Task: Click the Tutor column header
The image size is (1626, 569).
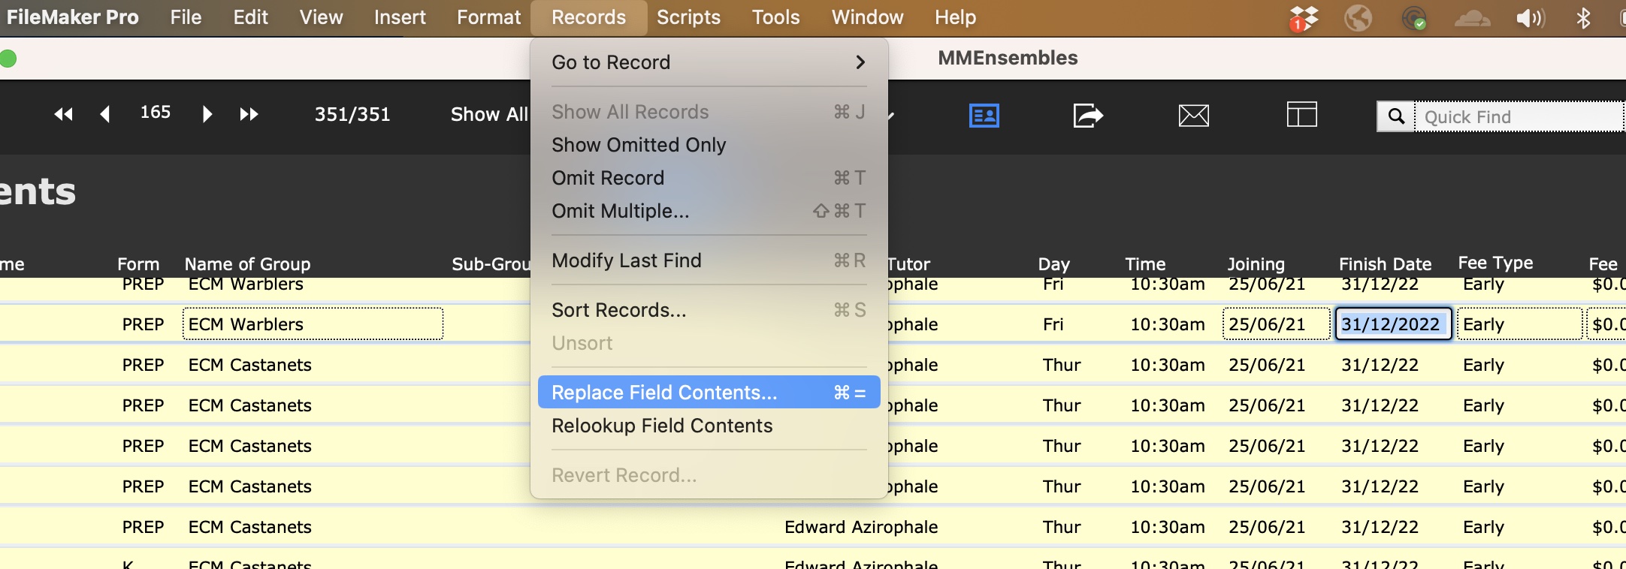Action: click(x=909, y=264)
